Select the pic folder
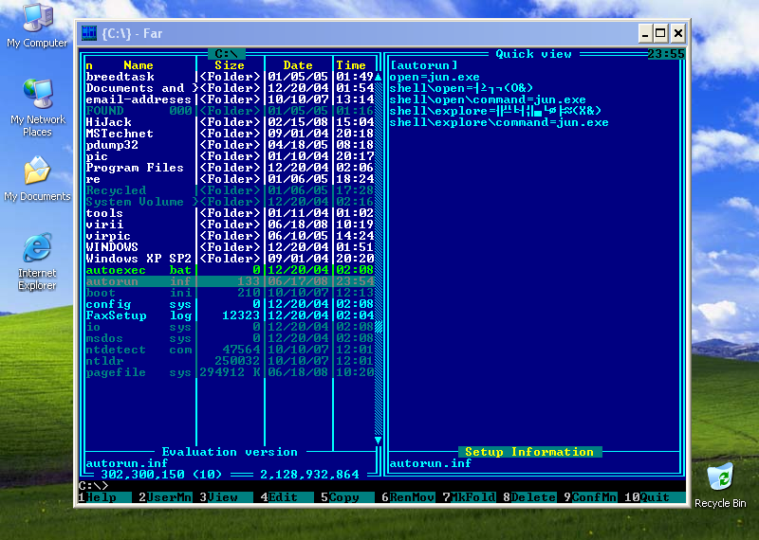The image size is (759, 540). 230,156
